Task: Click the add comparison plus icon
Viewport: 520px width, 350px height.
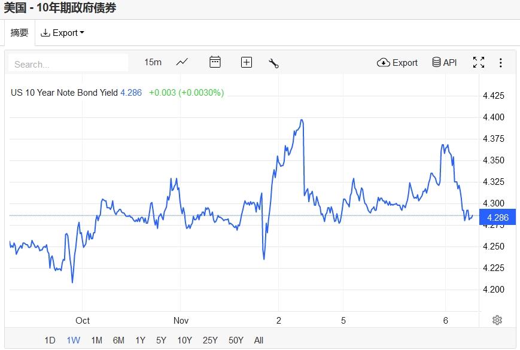Action: 246,62
